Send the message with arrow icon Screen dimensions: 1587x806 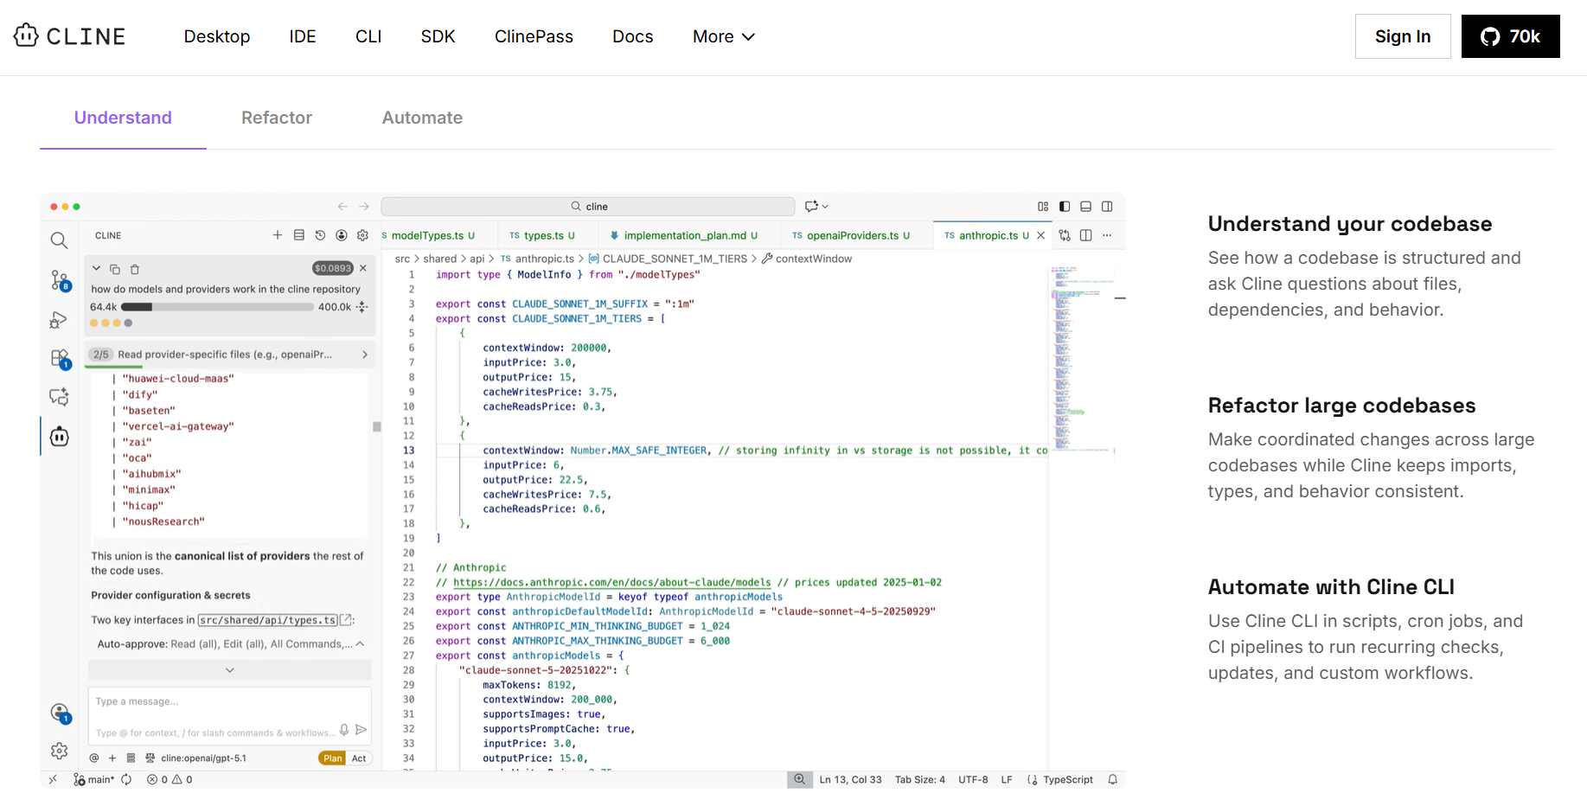362,730
